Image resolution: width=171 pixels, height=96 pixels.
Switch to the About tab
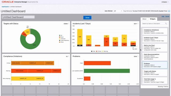144,19
